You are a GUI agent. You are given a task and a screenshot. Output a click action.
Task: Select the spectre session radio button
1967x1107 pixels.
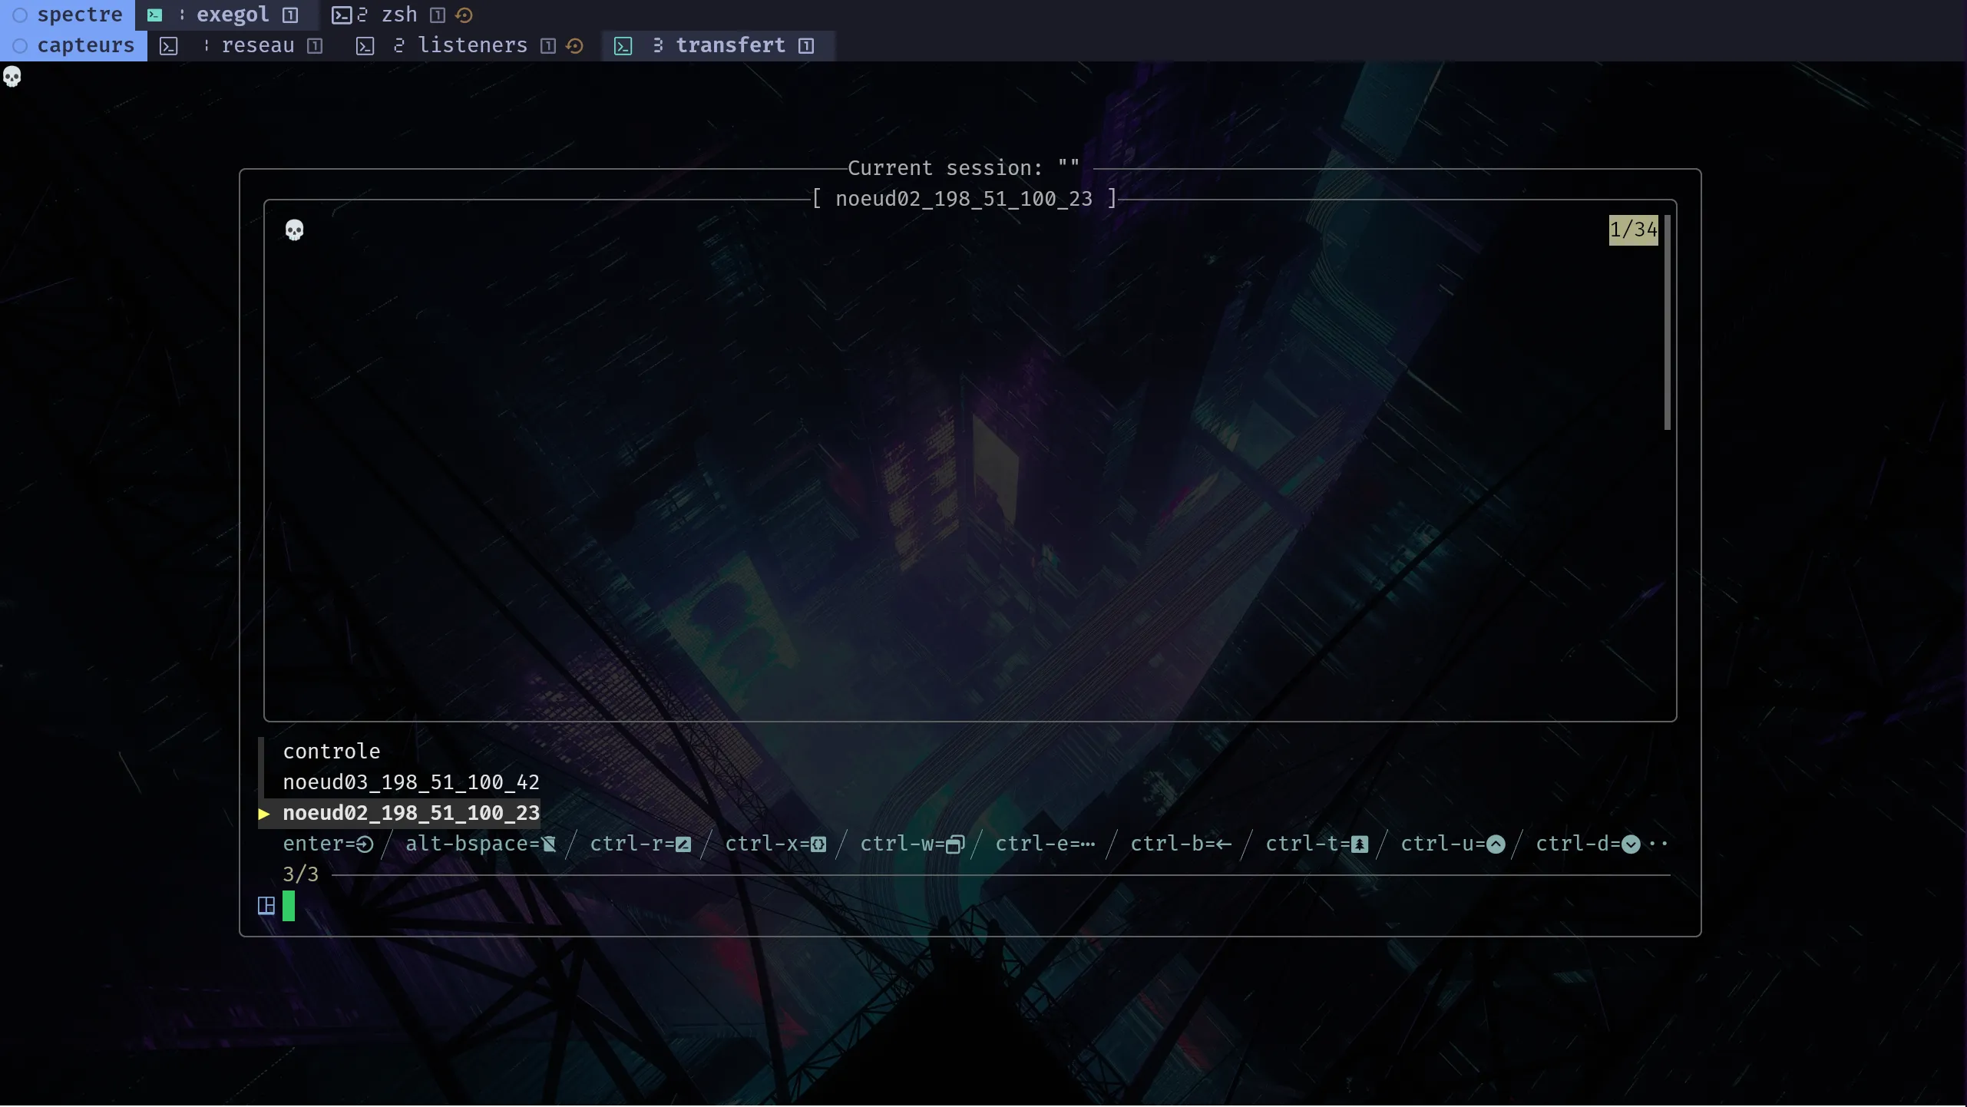(21, 15)
